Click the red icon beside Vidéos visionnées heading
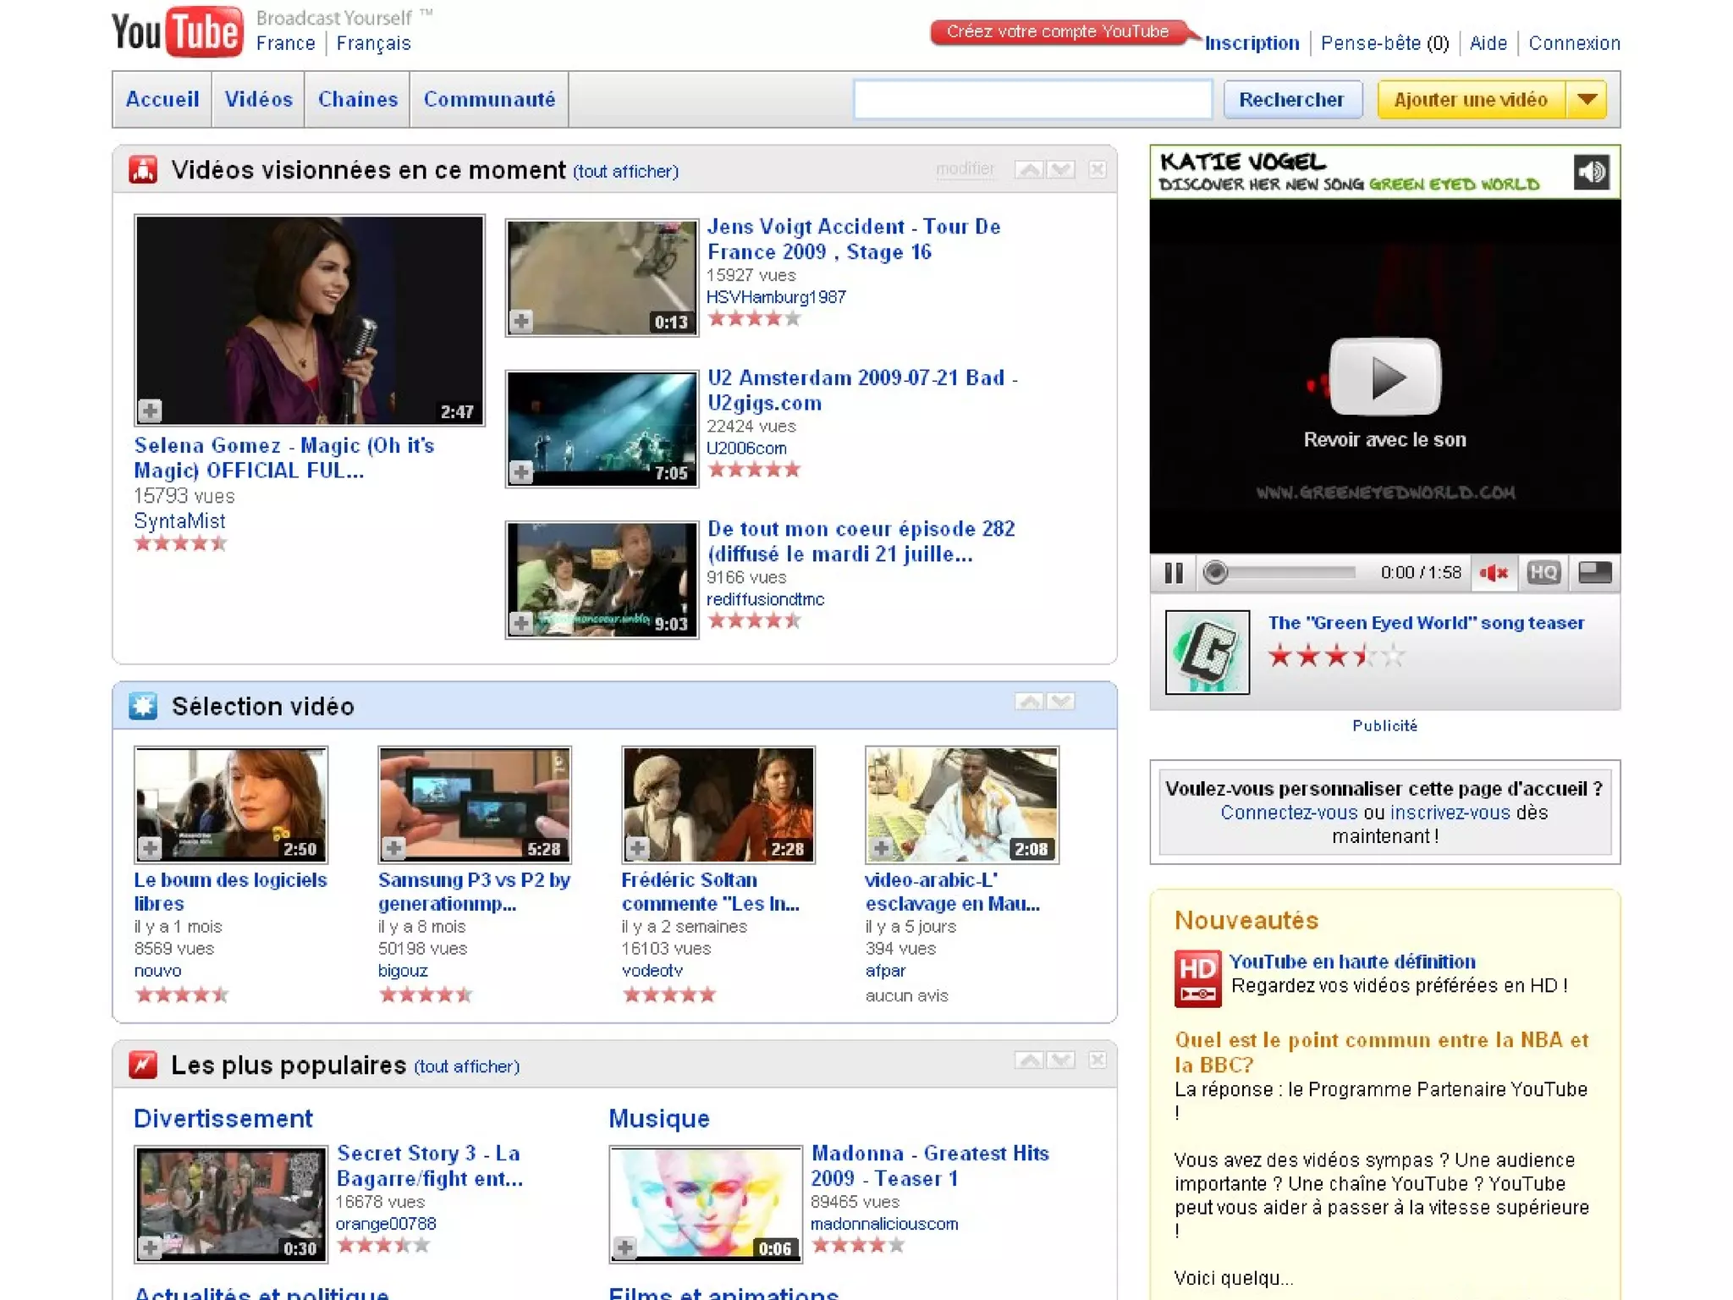This screenshot has width=1733, height=1300. click(143, 169)
